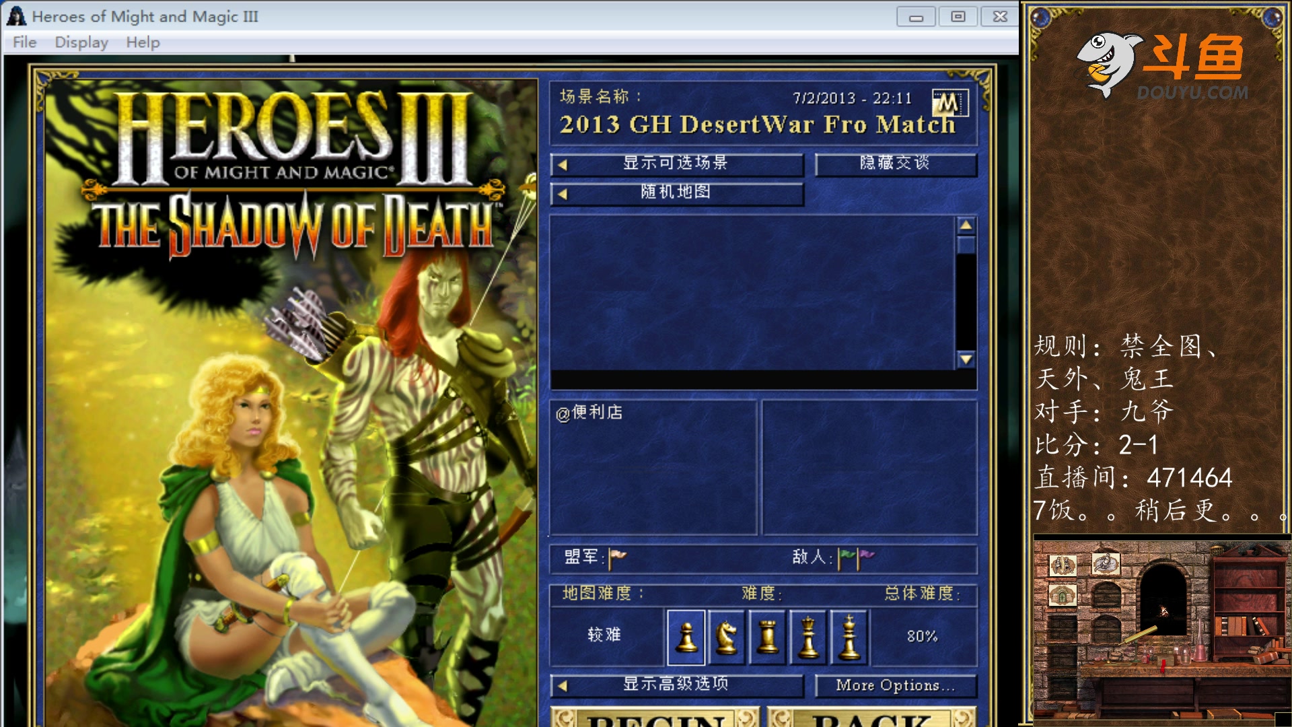
Task: Open the Display menu
Action: coord(81,42)
